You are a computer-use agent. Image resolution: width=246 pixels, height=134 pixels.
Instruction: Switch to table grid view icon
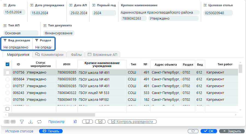(x=13, y=122)
